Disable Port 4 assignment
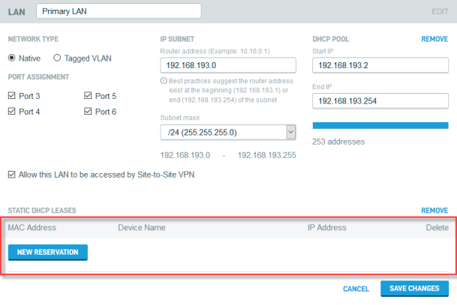Viewport: 457px width, 305px height. pos(12,112)
